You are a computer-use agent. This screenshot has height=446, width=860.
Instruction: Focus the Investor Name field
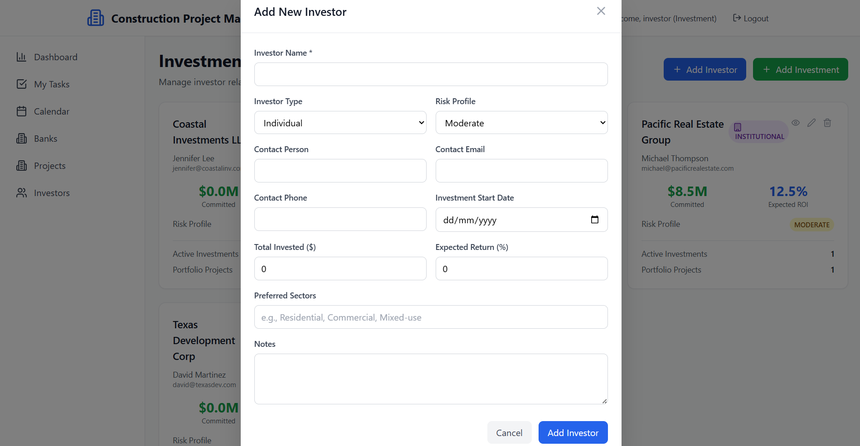point(431,74)
